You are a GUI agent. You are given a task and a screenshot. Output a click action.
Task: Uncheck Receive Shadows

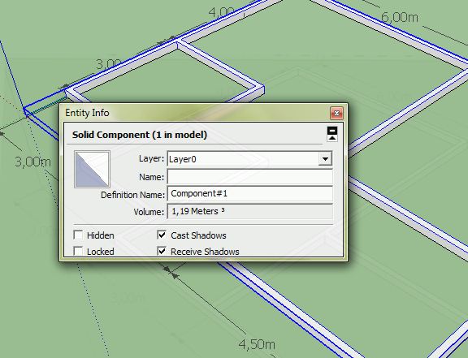[x=162, y=251]
